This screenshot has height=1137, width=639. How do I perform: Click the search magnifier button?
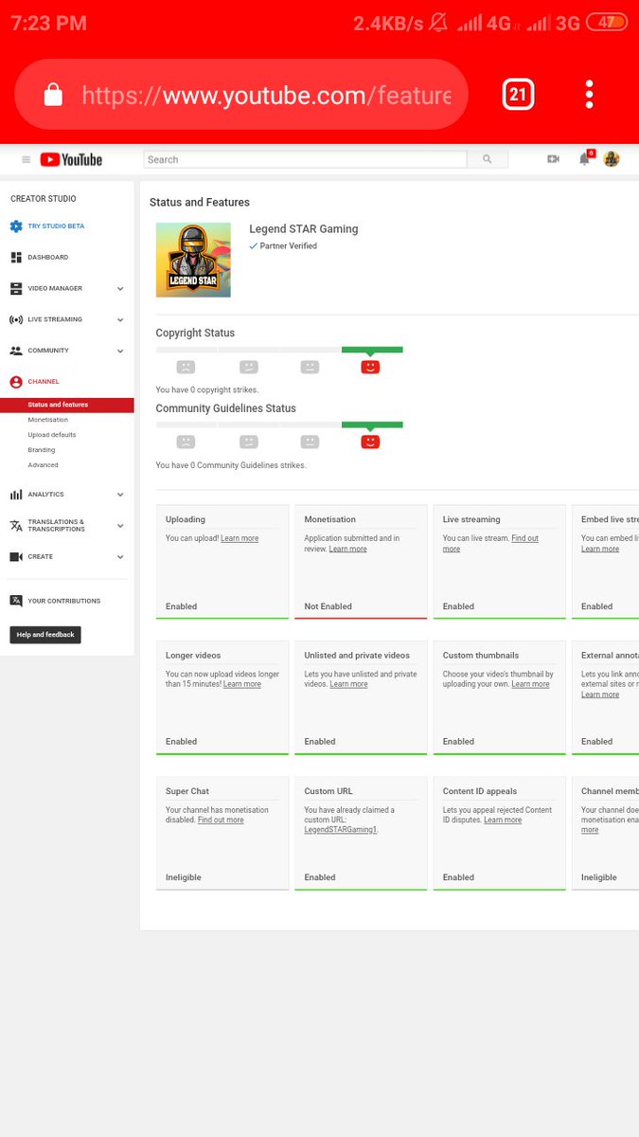pyautogui.click(x=488, y=159)
